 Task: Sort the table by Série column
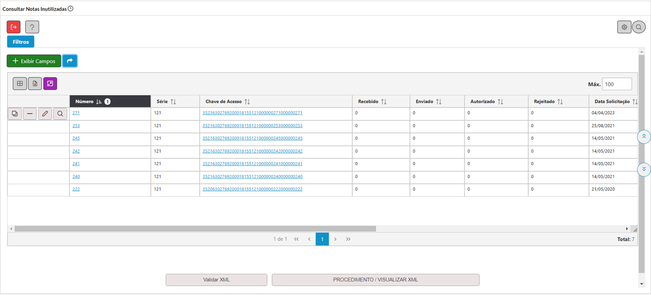(x=167, y=101)
